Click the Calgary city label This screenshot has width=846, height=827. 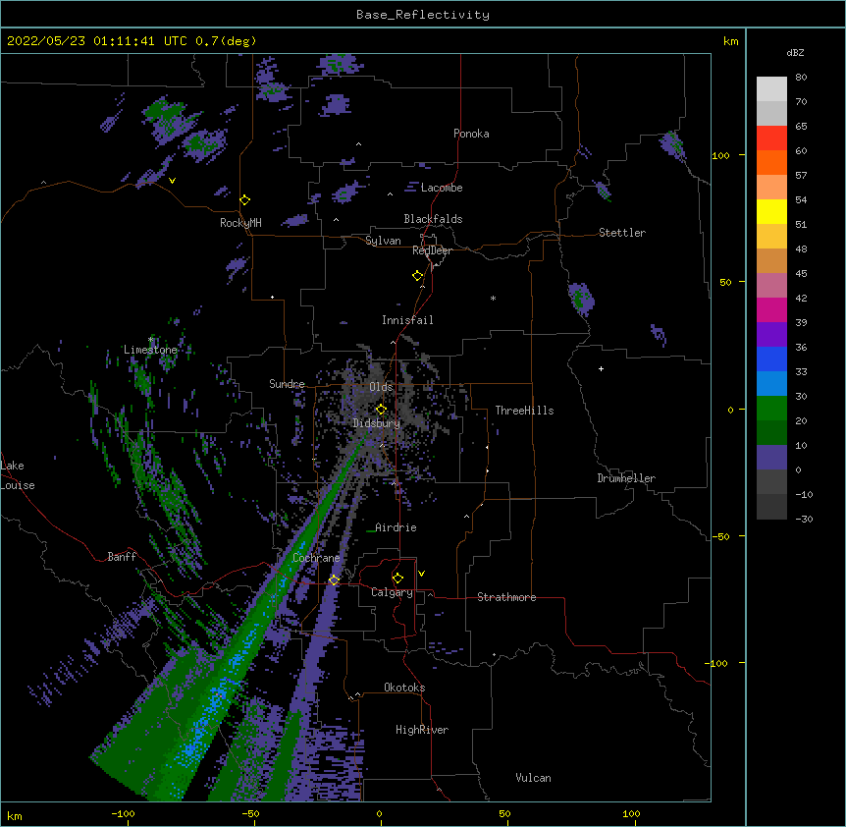pyautogui.click(x=393, y=592)
